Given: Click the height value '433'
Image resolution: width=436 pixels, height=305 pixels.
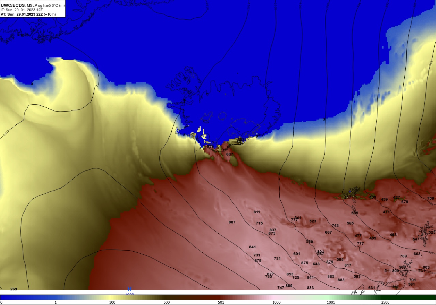Looking at the screenshot, I should pyautogui.click(x=373, y=197).
